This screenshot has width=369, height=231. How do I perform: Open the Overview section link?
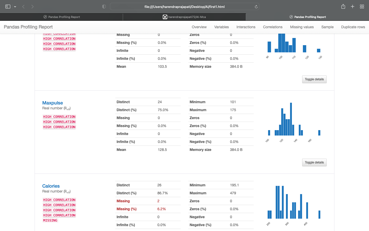[x=199, y=27]
